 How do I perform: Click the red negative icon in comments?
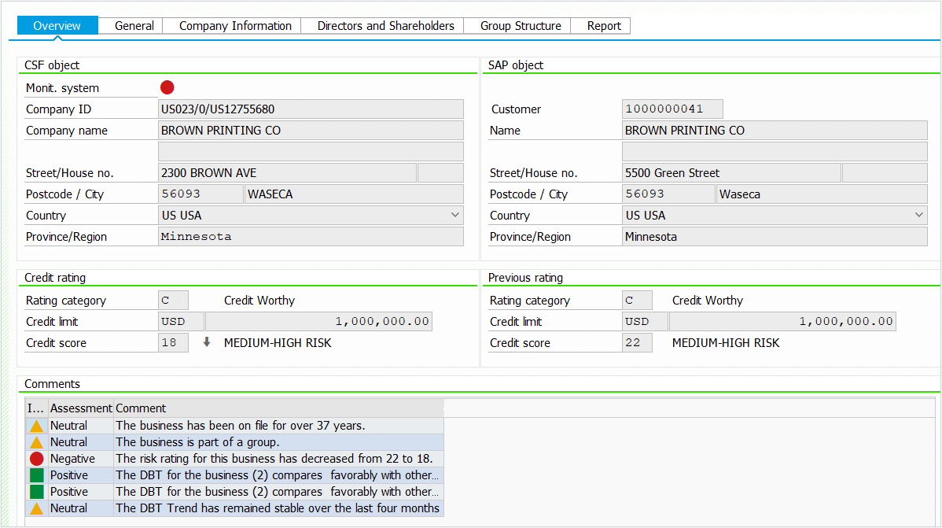pyautogui.click(x=36, y=459)
